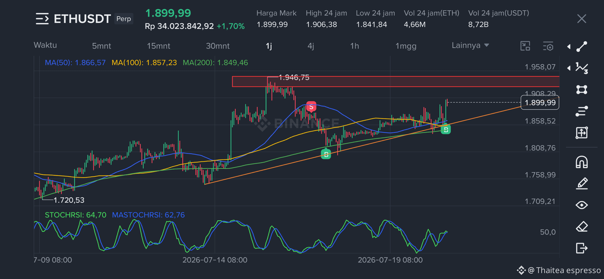The width and height of the screenshot is (604, 279).
Task: Toggle drawings visibility with the eye icon
Action: 582,205
